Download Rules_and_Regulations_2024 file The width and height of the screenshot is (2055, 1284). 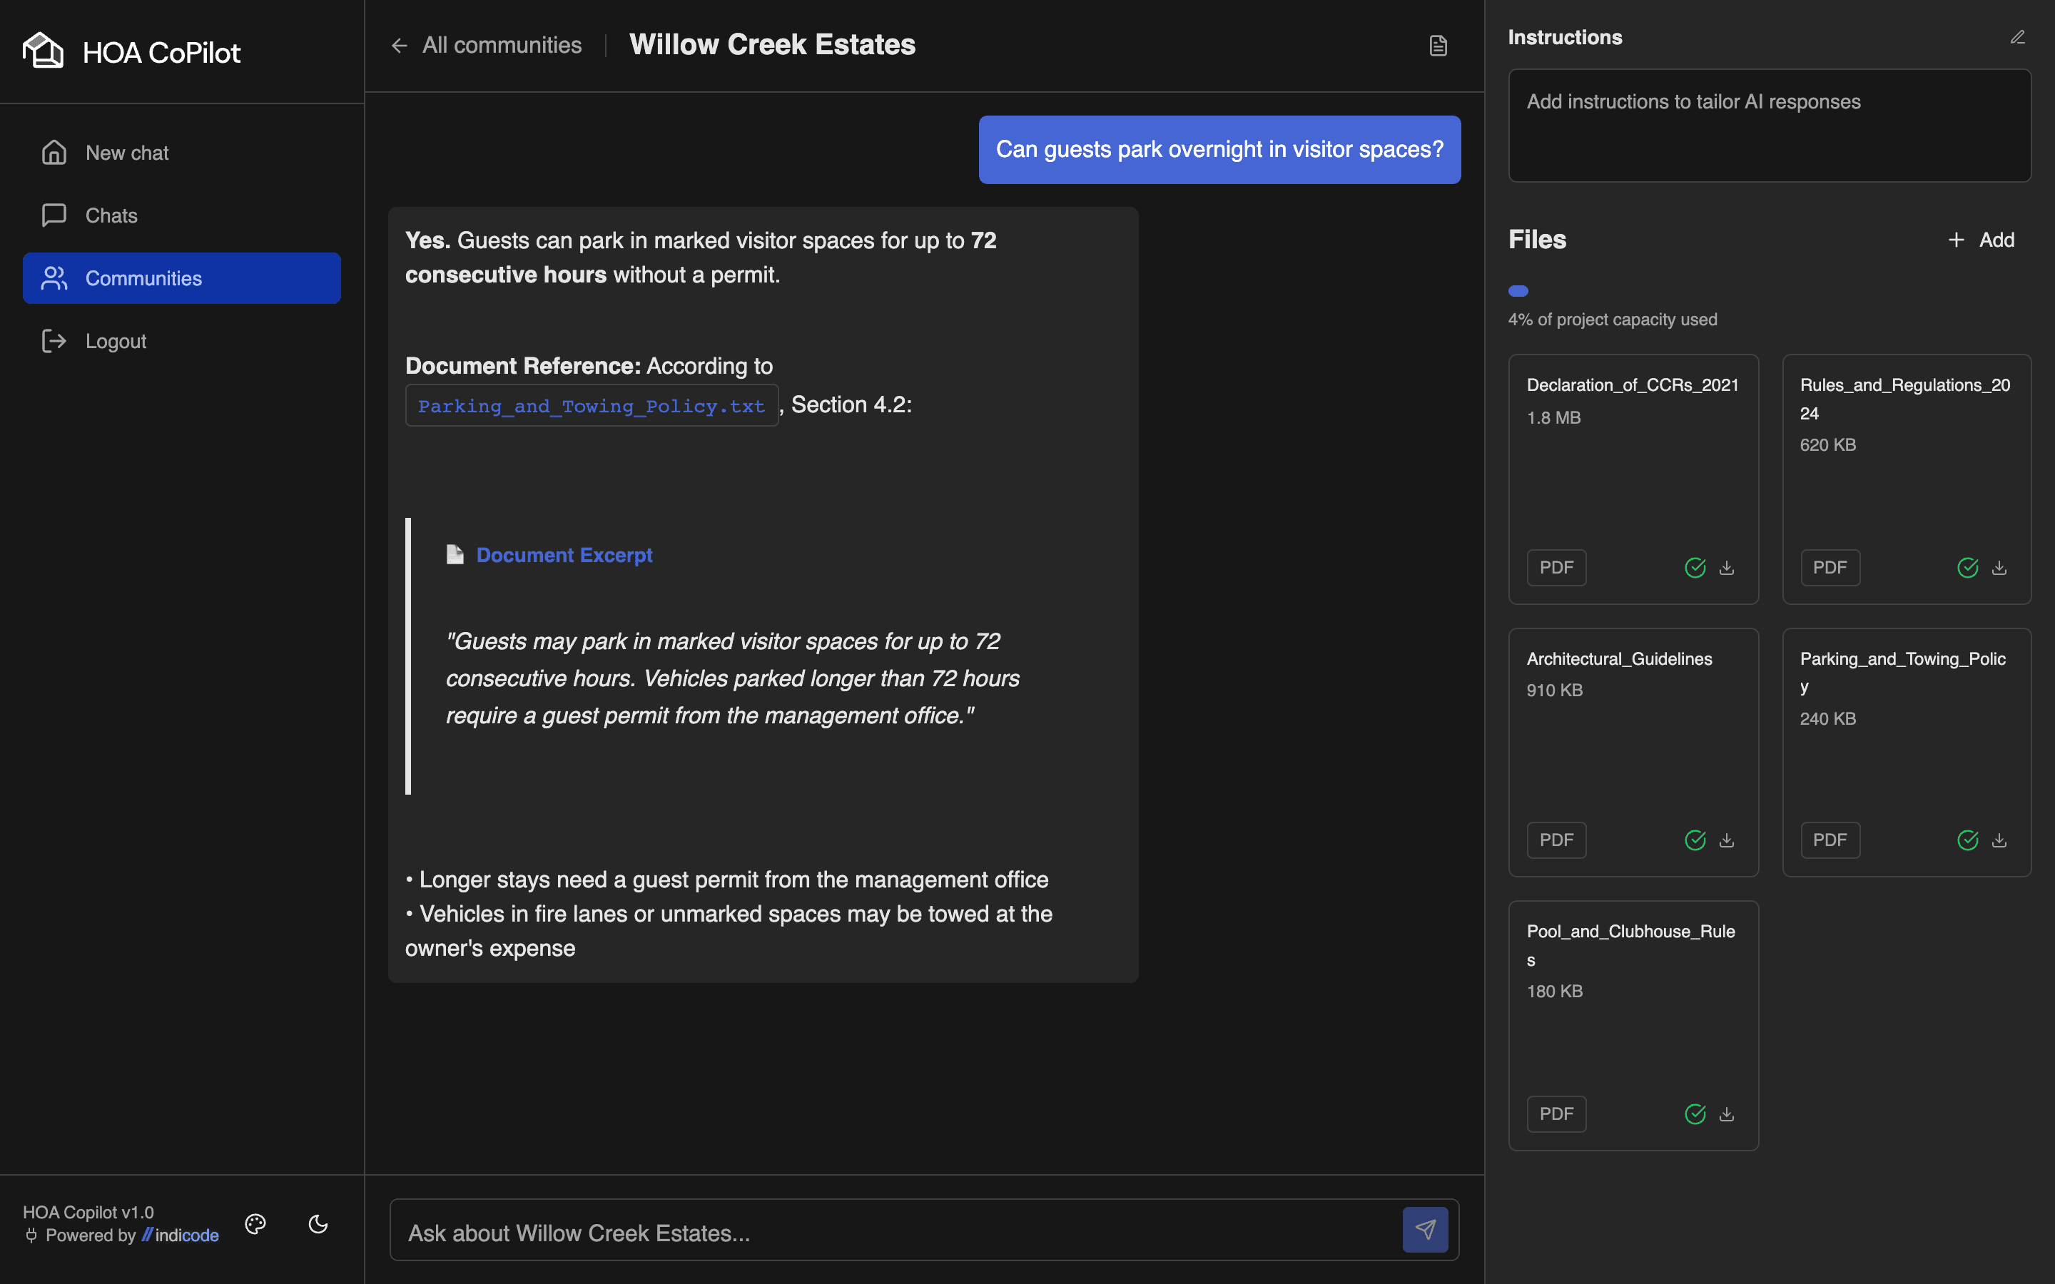[x=1999, y=568]
